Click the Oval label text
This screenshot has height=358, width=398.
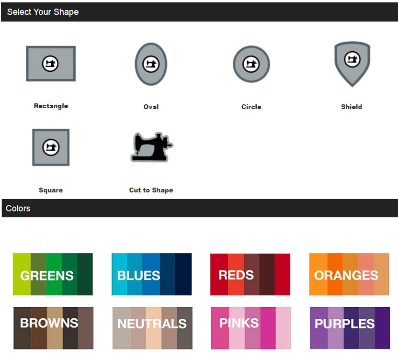(x=151, y=107)
